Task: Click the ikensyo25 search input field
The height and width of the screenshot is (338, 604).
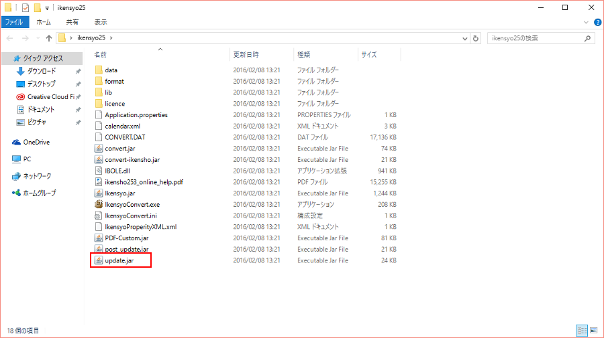Action: [x=536, y=38]
